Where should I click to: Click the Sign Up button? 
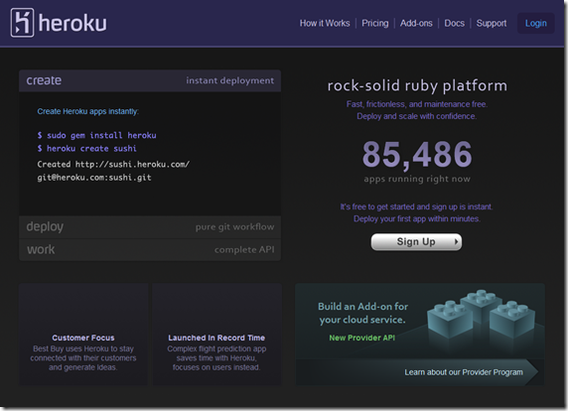click(x=416, y=242)
